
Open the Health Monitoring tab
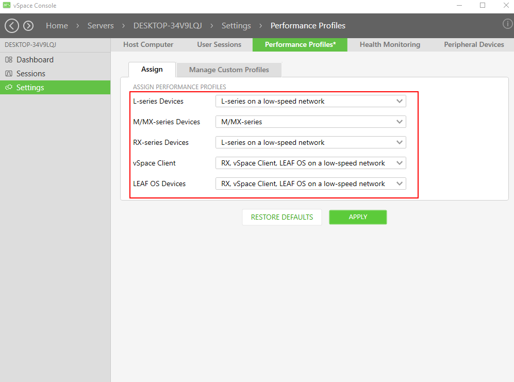coord(390,45)
